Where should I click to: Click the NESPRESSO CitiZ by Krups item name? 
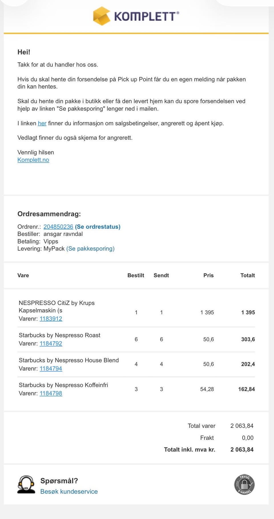57,307
